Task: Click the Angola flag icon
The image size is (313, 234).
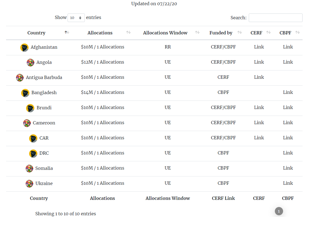Action: (30, 62)
